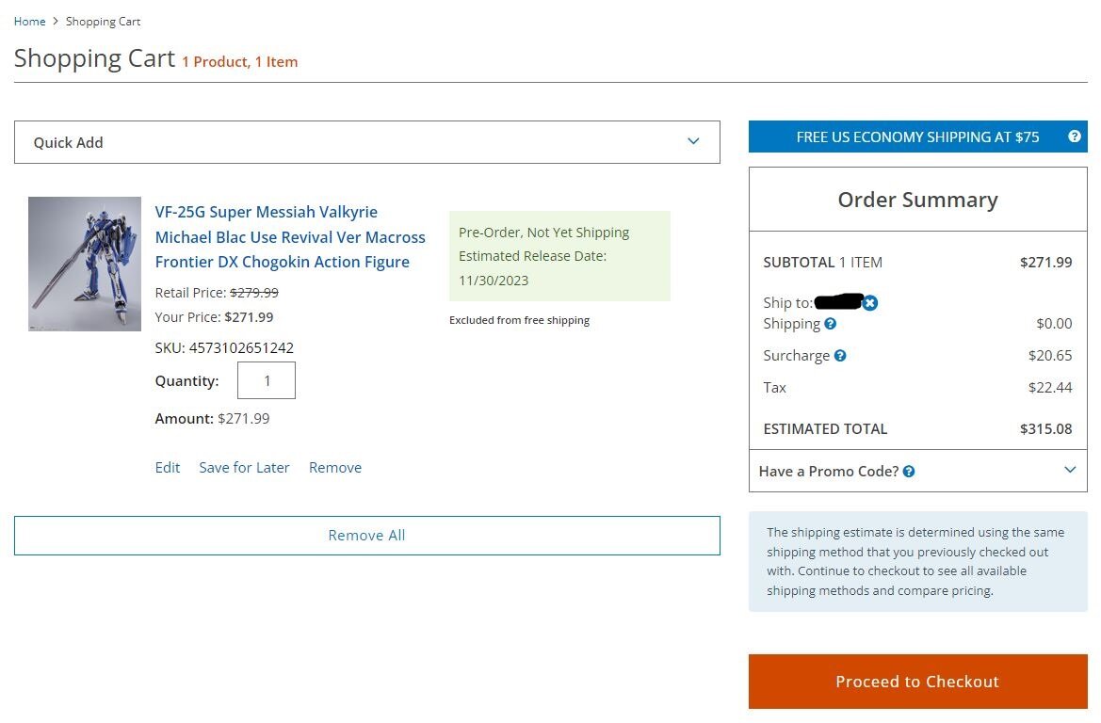Click the Tax $22.44 amount

pos(1050,388)
